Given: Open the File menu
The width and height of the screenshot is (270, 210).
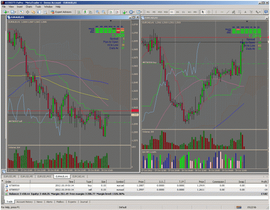Looking at the screenshot, I should [4, 7].
